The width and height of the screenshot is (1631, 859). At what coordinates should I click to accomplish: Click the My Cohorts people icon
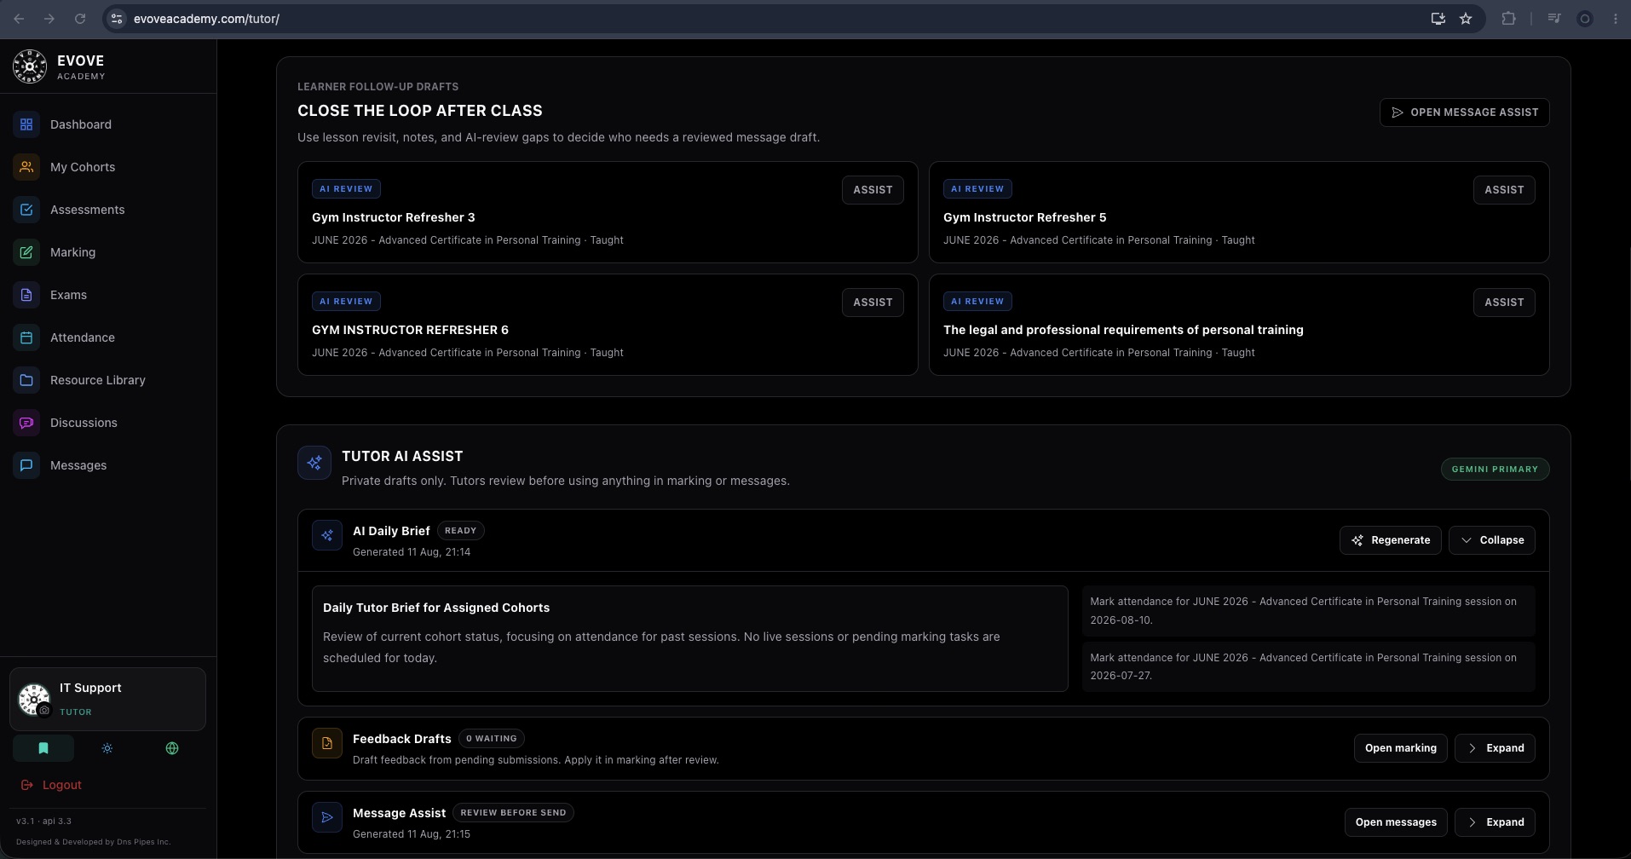(x=26, y=167)
